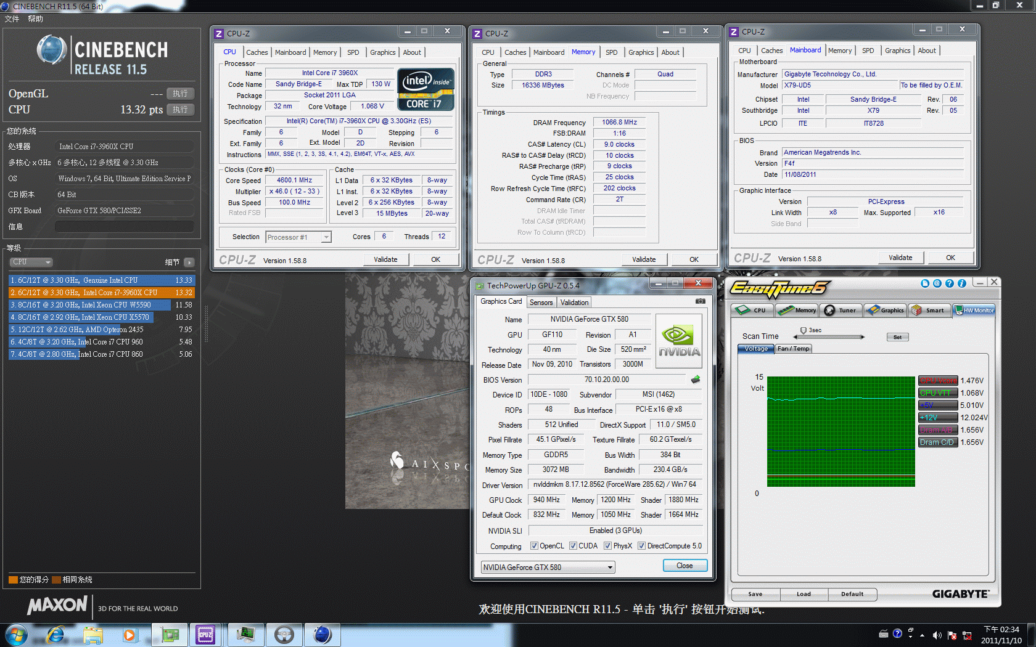
Task: Click the volume speaker tray icon
Action: [x=937, y=635]
